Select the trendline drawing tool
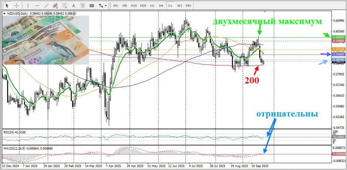The width and height of the screenshot is (347, 170). point(47,5)
